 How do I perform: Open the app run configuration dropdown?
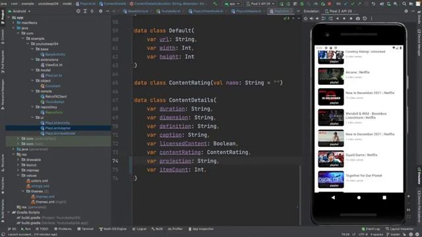pos(231,4)
